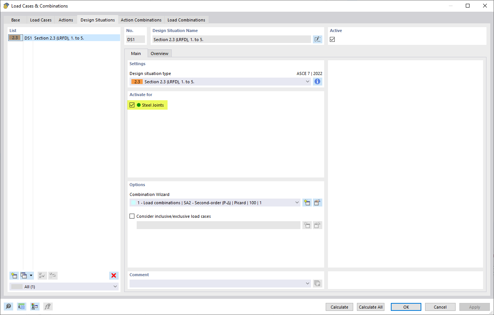Click the Load Cases & Combinations window icon
The height and width of the screenshot is (315, 494).
pyautogui.click(x=6, y=6)
